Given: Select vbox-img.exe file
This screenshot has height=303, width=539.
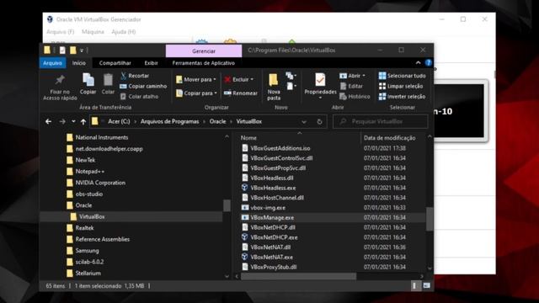Looking at the screenshot, I should click(x=268, y=208).
